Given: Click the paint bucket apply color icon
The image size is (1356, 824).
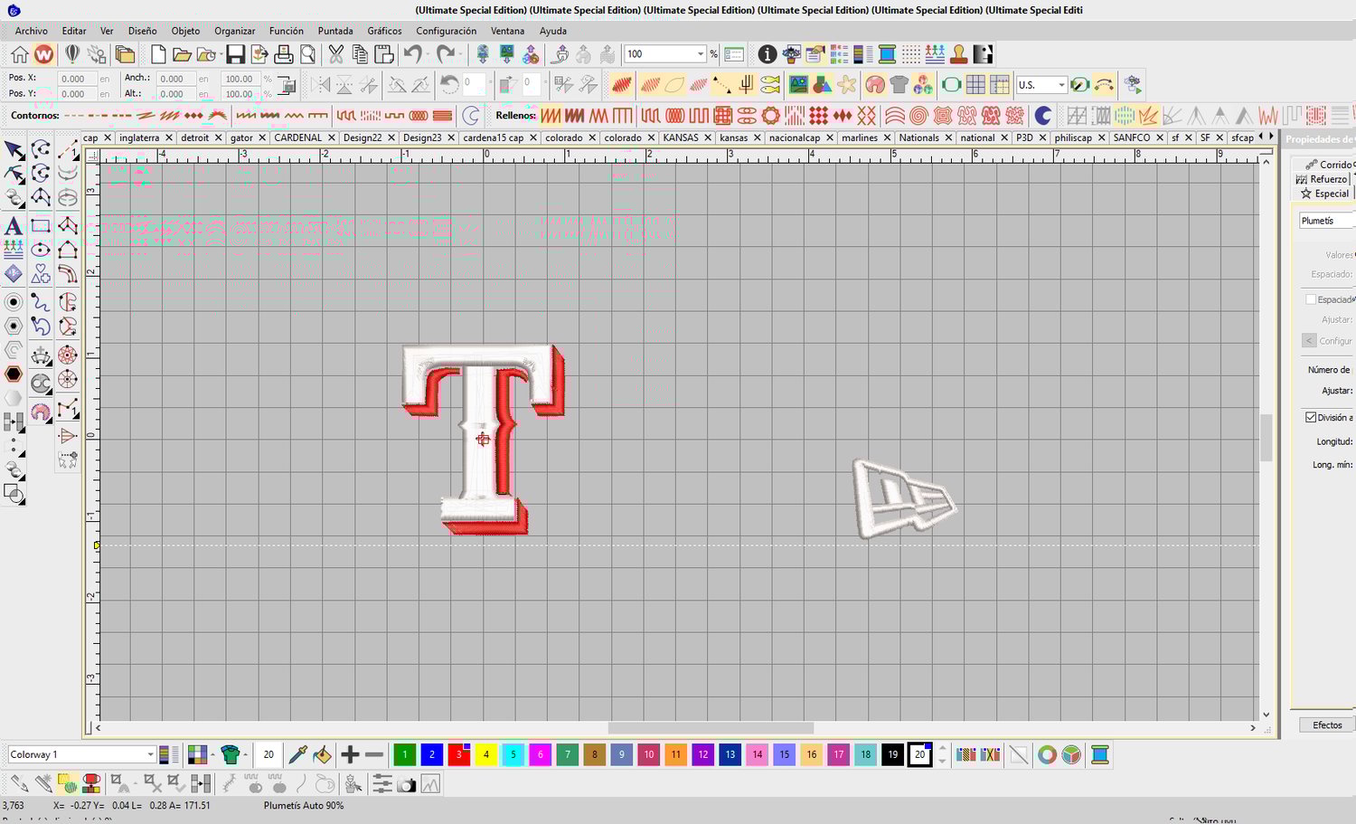Looking at the screenshot, I should [x=322, y=754].
